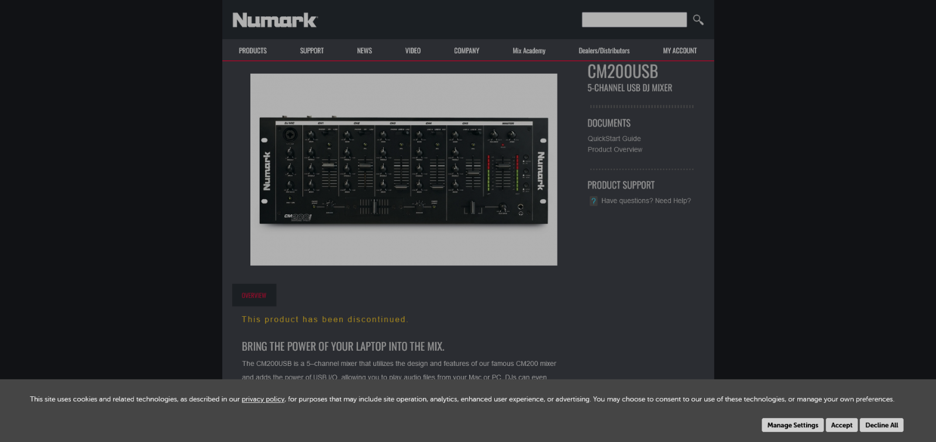The height and width of the screenshot is (442, 936).
Task: Click the PRODUCT SUPPORT heading
Action: click(621, 185)
